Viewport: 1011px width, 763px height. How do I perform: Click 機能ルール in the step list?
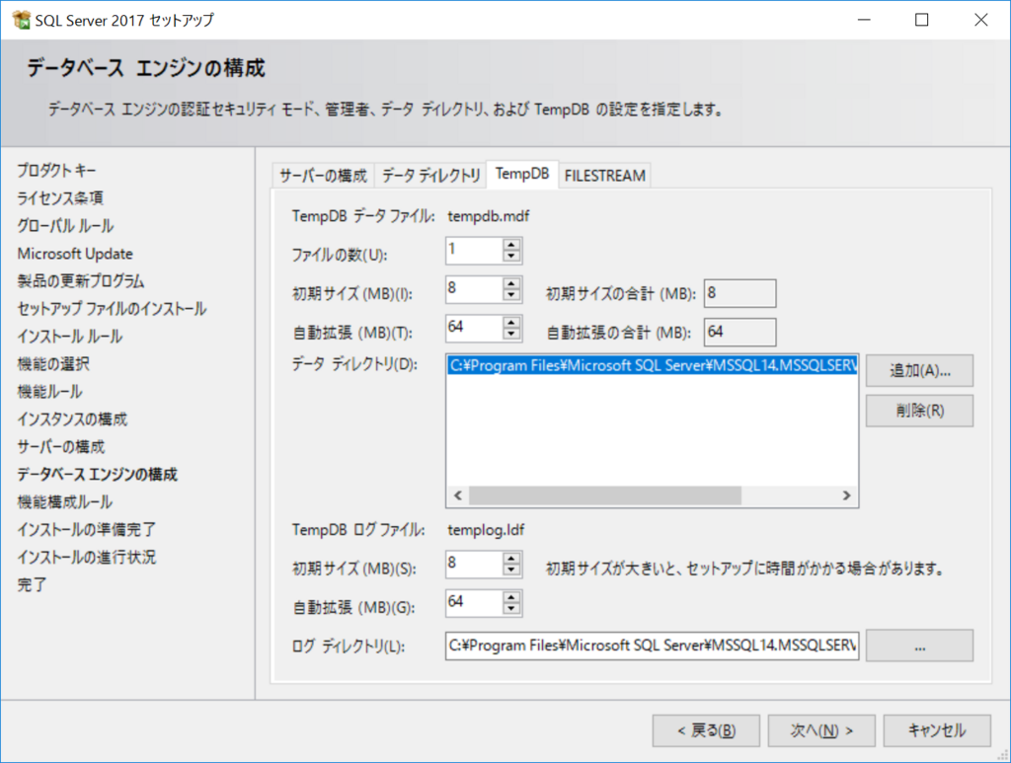(x=49, y=392)
